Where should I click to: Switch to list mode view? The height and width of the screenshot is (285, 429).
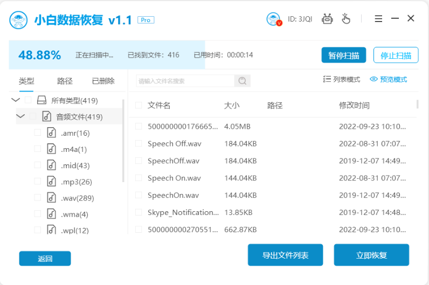pyautogui.click(x=341, y=79)
